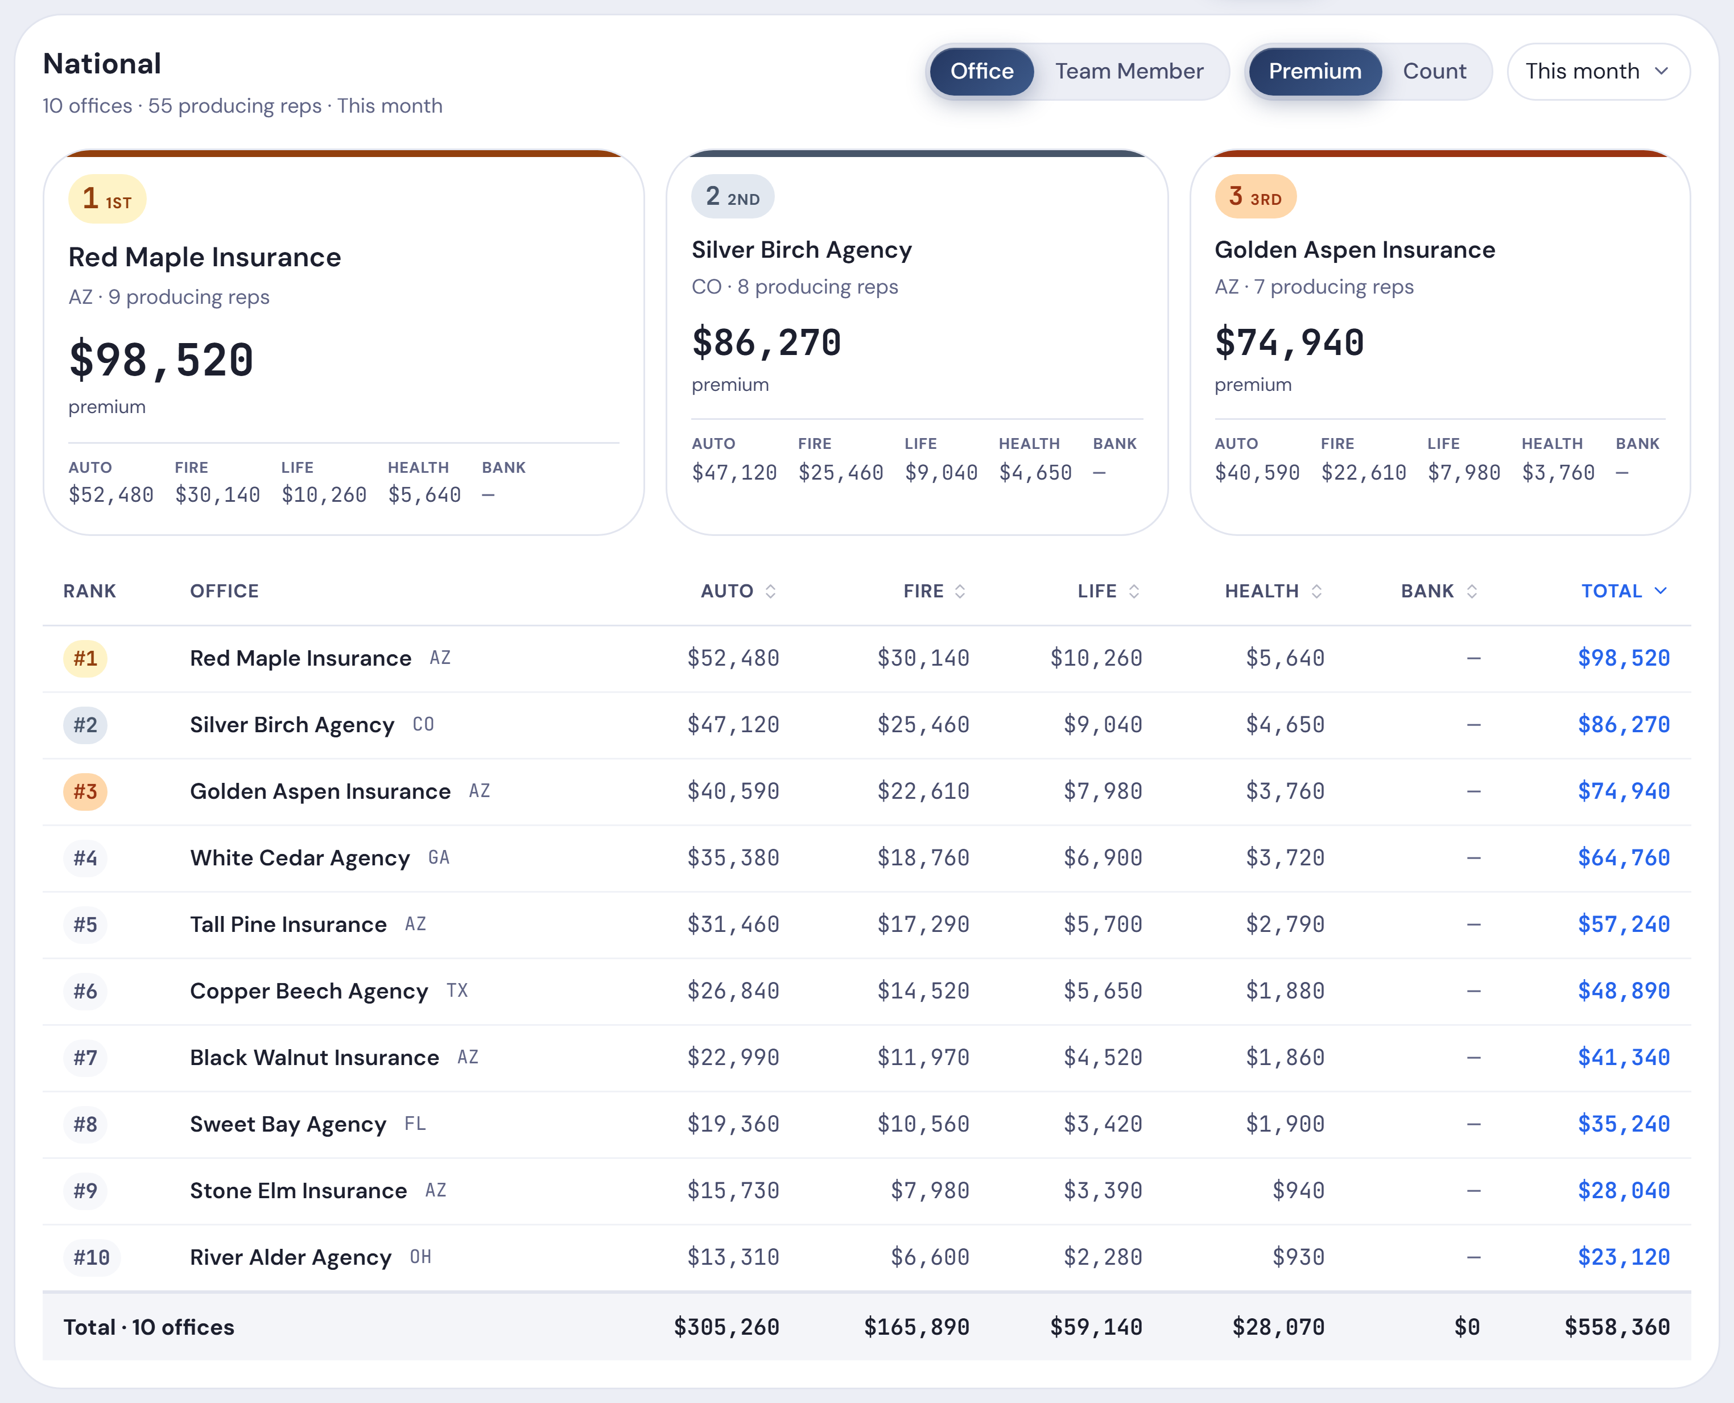Click the RANK column header
This screenshot has height=1403, width=1734.
pyautogui.click(x=90, y=591)
